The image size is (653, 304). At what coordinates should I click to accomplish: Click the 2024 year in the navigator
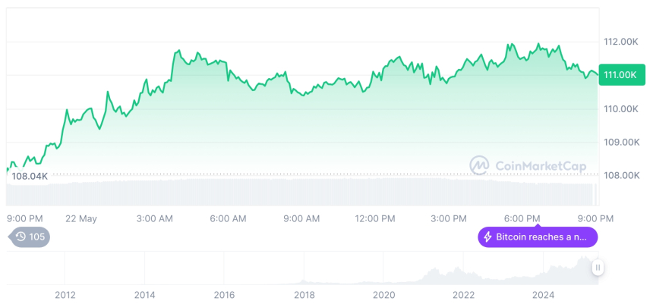pos(543,294)
